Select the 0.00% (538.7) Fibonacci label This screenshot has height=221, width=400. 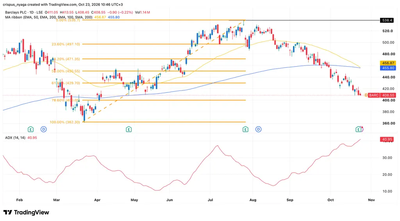coord(68,20)
